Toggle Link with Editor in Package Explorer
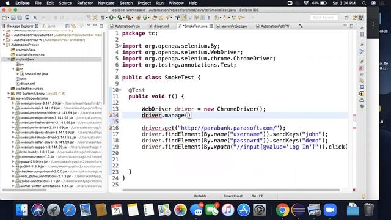This screenshot has width=391, height=220. pyautogui.click(x=73, y=26)
